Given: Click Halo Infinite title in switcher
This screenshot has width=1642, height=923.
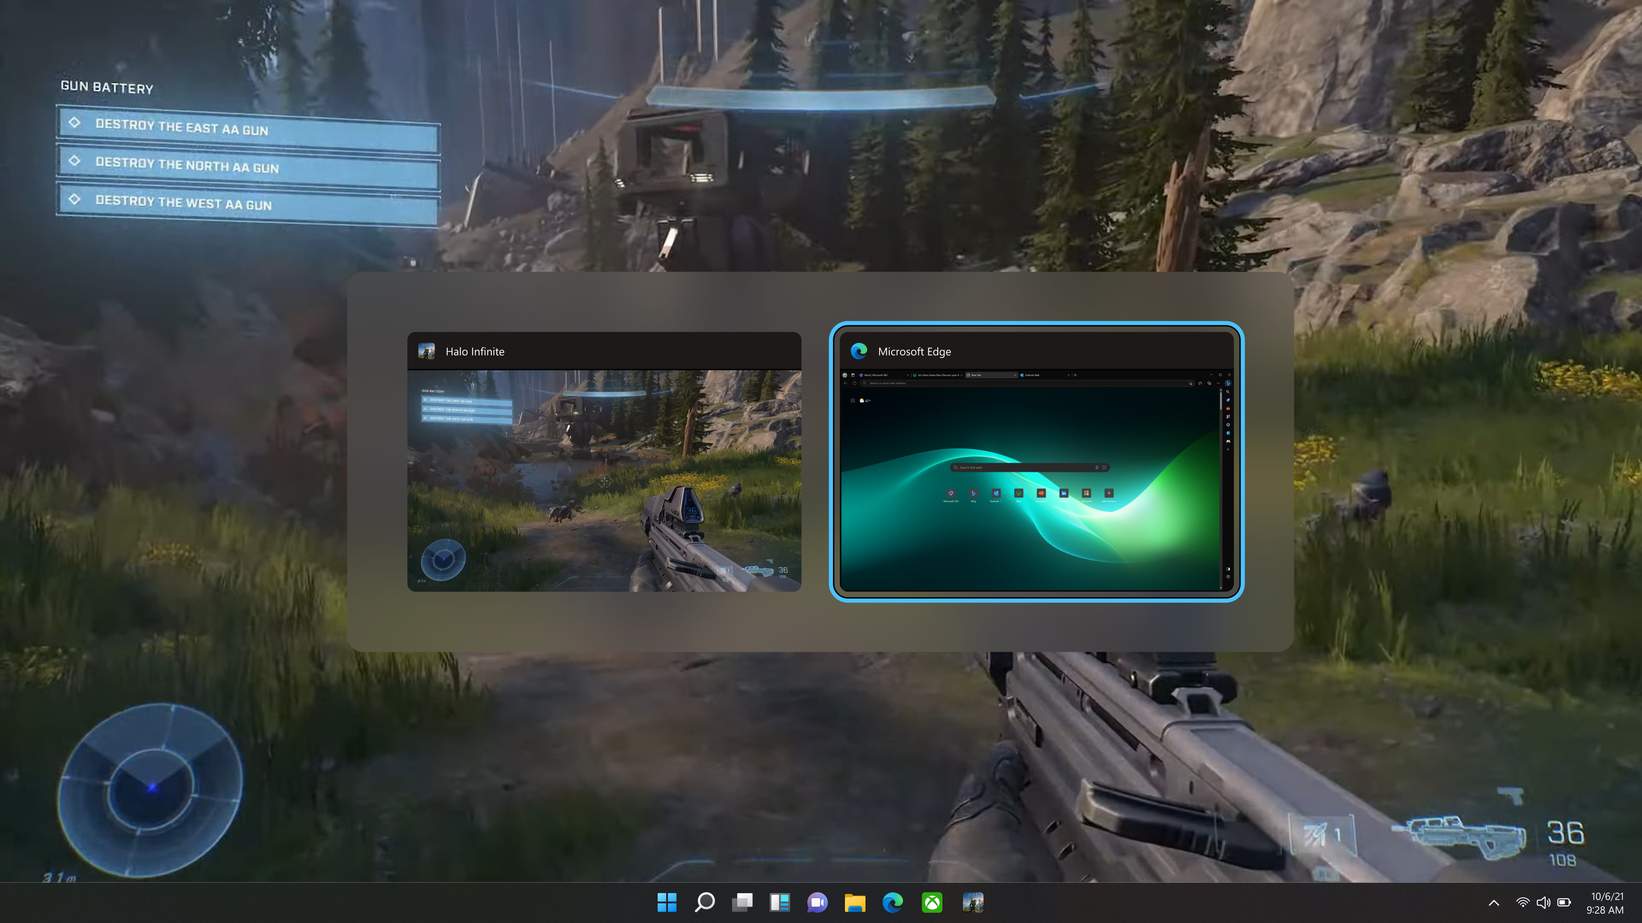Looking at the screenshot, I should tap(475, 352).
